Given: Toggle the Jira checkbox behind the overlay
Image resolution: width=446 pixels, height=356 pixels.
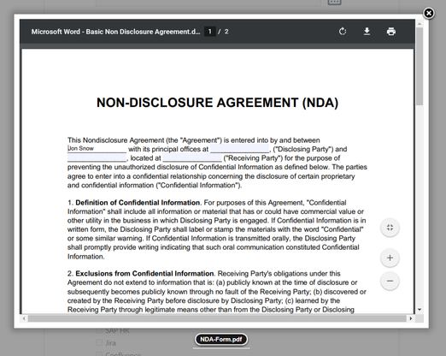Looking at the screenshot, I should (99, 342).
